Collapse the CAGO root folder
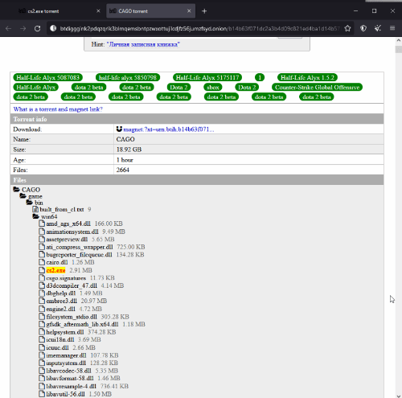Screen dimensions: 402x398 (x=17, y=190)
